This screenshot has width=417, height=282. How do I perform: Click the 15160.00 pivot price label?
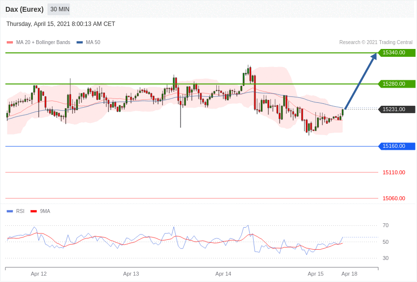(397, 146)
